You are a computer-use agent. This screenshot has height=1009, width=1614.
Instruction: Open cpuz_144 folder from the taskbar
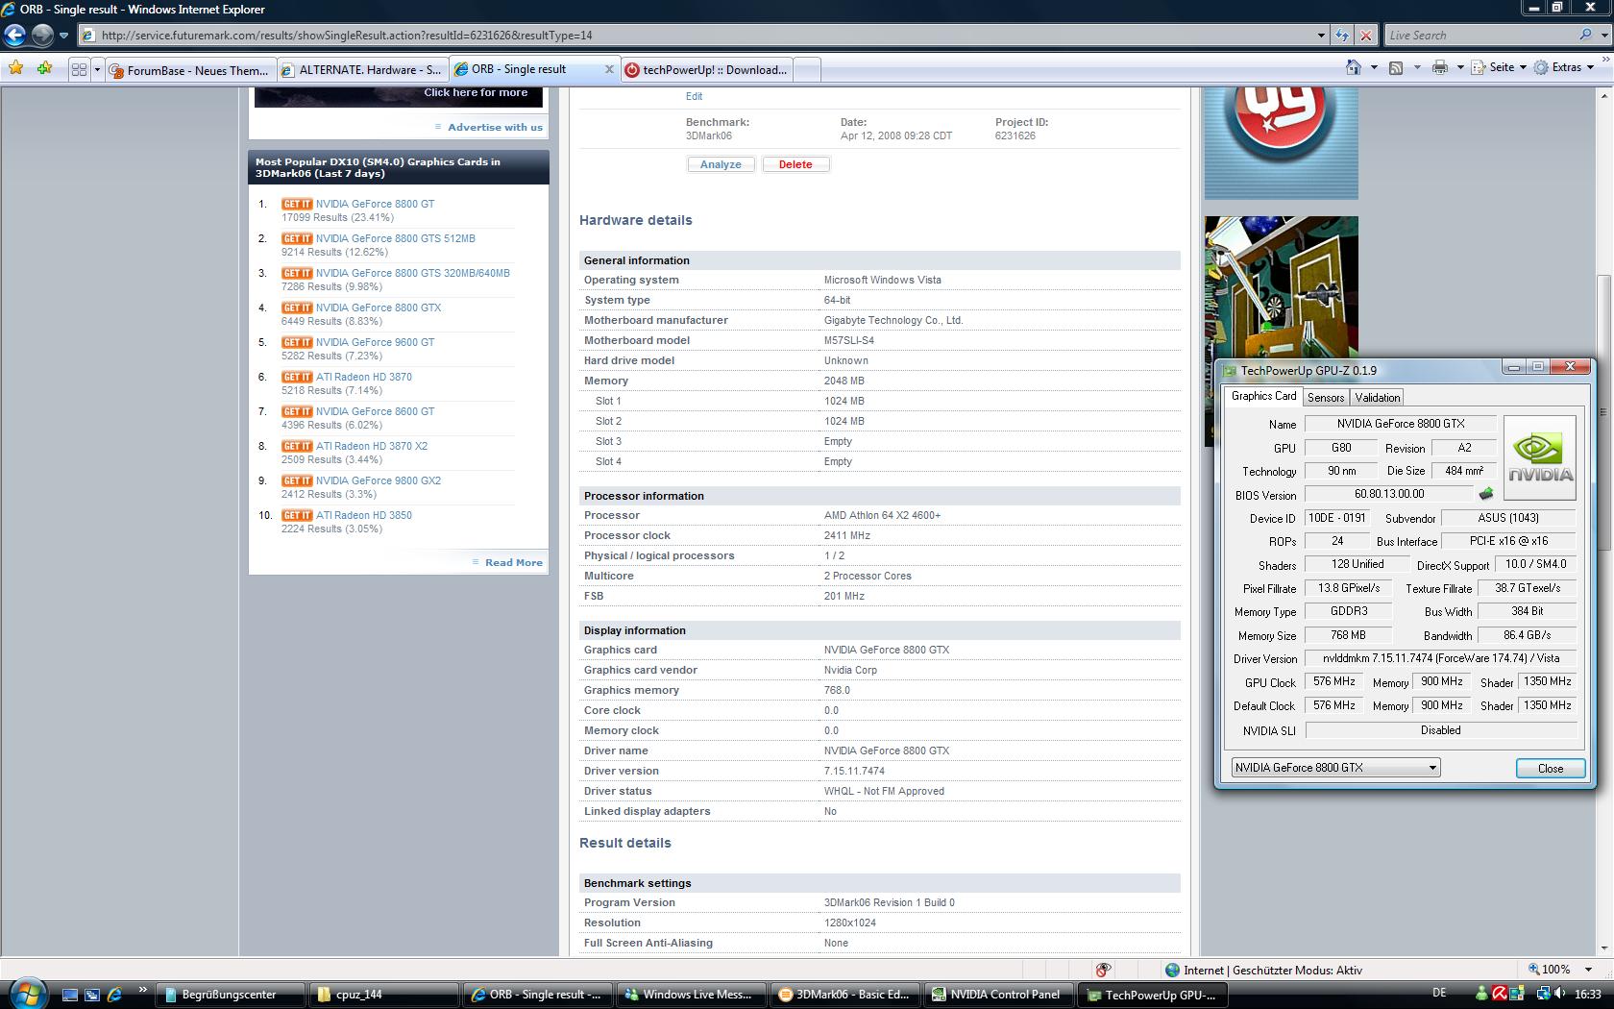[384, 995]
